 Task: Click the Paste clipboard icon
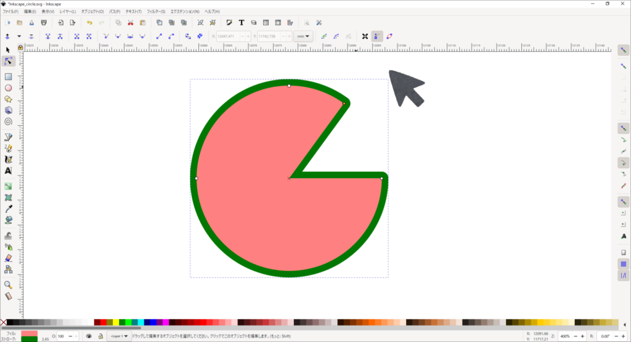142,23
